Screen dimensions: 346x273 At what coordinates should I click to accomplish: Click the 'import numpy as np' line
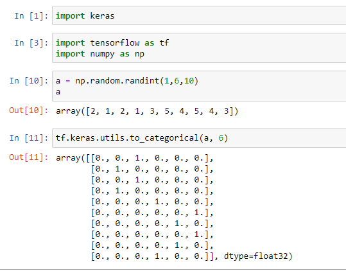click(100, 54)
